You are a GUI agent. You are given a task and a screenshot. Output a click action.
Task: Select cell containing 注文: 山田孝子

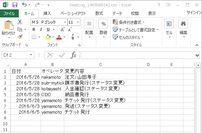(x=101, y=77)
